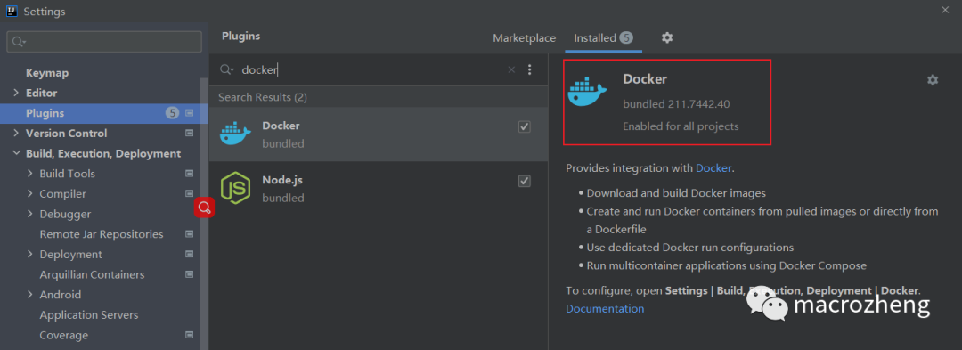Switch to the Marketplace tab
Viewport: 962px width, 350px height.
pos(525,38)
